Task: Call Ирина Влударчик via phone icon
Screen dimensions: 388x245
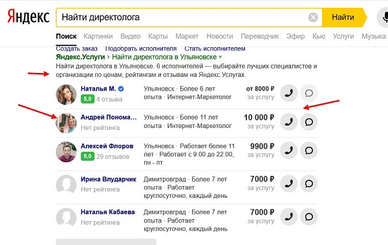Action: [x=289, y=184]
